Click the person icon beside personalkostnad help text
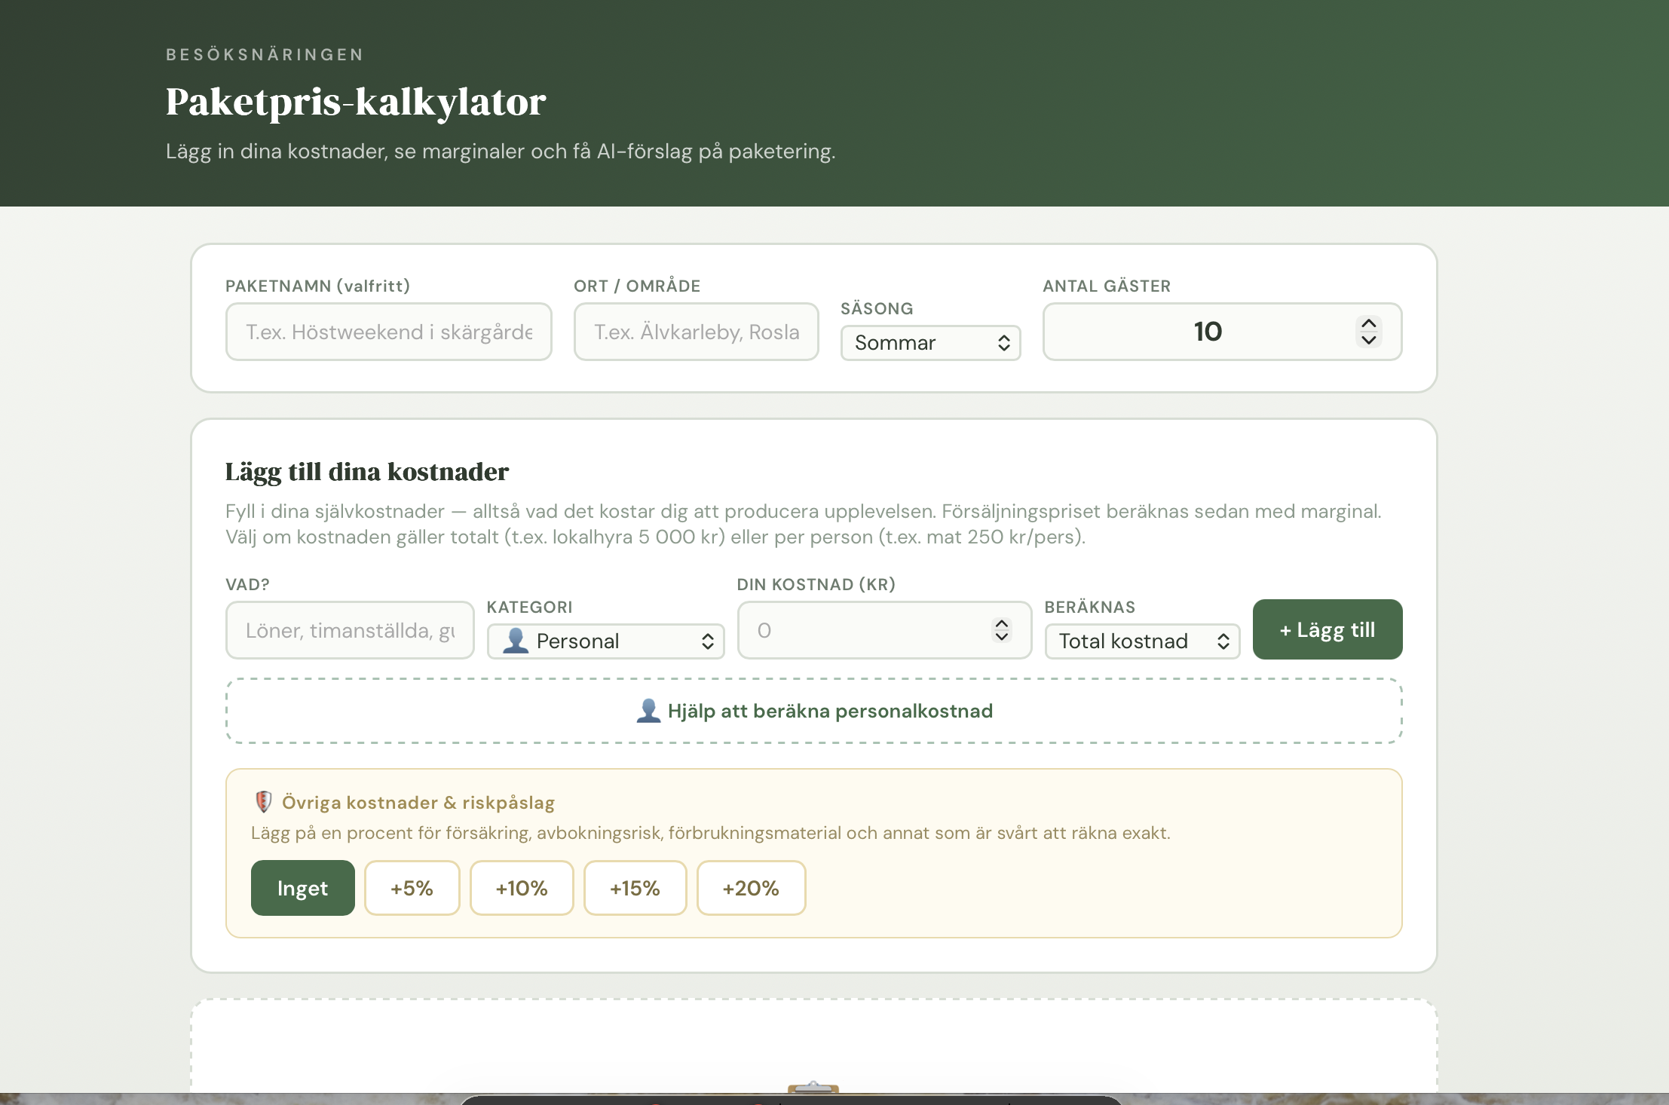This screenshot has width=1669, height=1105. coord(648,710)
